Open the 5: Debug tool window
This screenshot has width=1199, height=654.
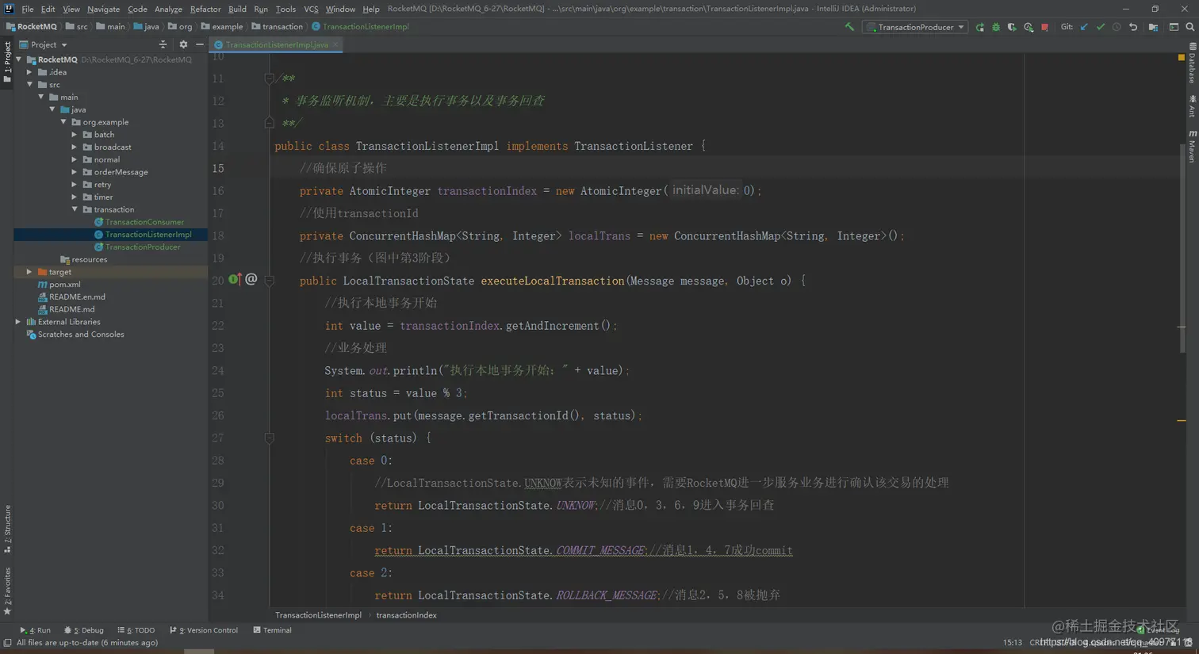pos(84,630)
